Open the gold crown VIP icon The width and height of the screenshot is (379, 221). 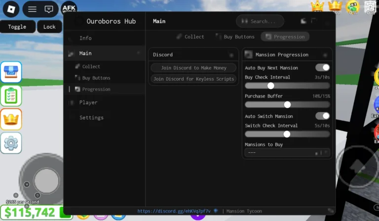coord(11,119)
